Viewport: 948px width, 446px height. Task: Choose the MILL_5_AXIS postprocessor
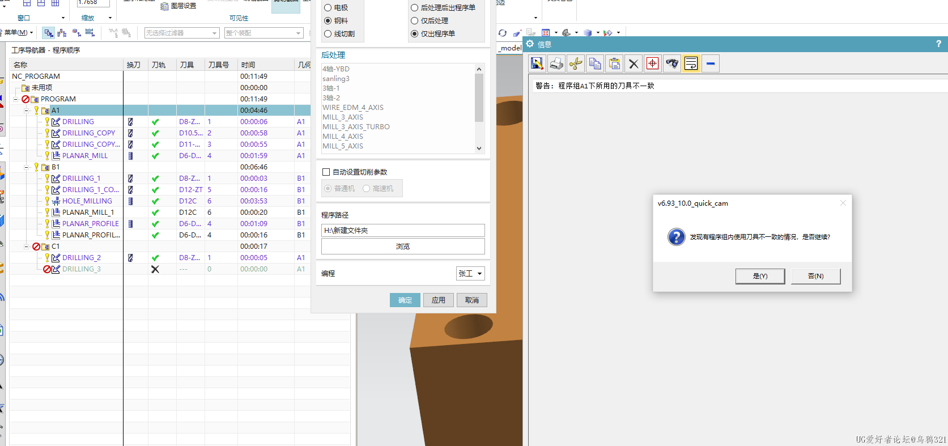tap(343, 146)
